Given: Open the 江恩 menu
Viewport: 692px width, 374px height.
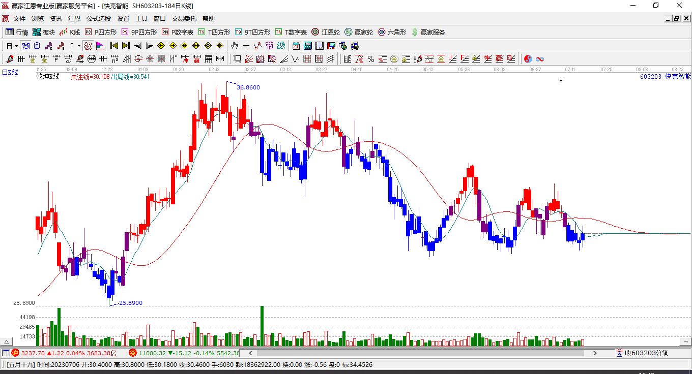Looking at the screenshot, I should click(x=74, y=19).
